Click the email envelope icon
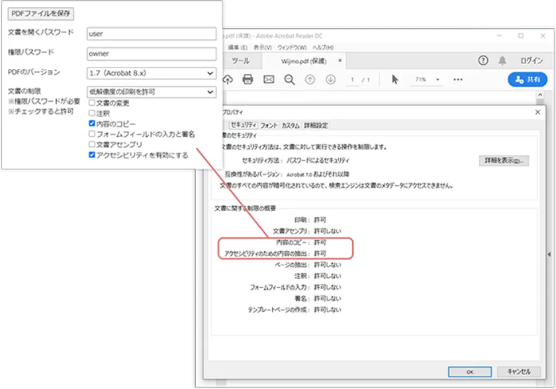Image resolution: width=556 pixels, height=389 pixels. coord(269,79)
